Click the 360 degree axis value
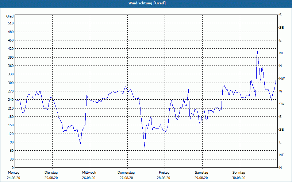Viewport: 292px width, 182px height. [11, 66]
